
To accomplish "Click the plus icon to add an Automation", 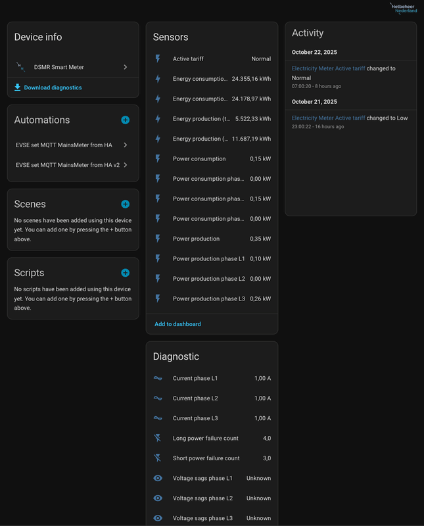I will [125, 120].
